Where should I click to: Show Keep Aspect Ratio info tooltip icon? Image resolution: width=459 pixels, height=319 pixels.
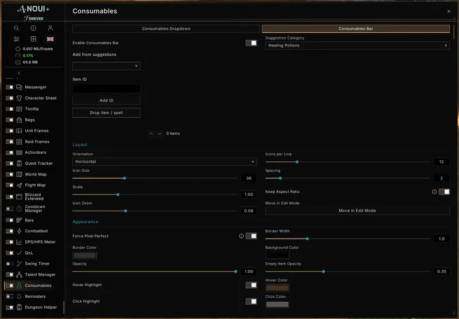[434, 192]
